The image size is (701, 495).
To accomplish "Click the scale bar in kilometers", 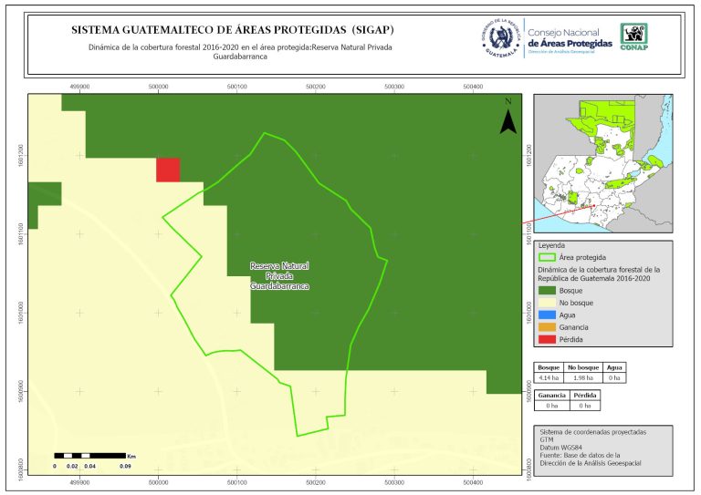I will (x=89, y=454).
